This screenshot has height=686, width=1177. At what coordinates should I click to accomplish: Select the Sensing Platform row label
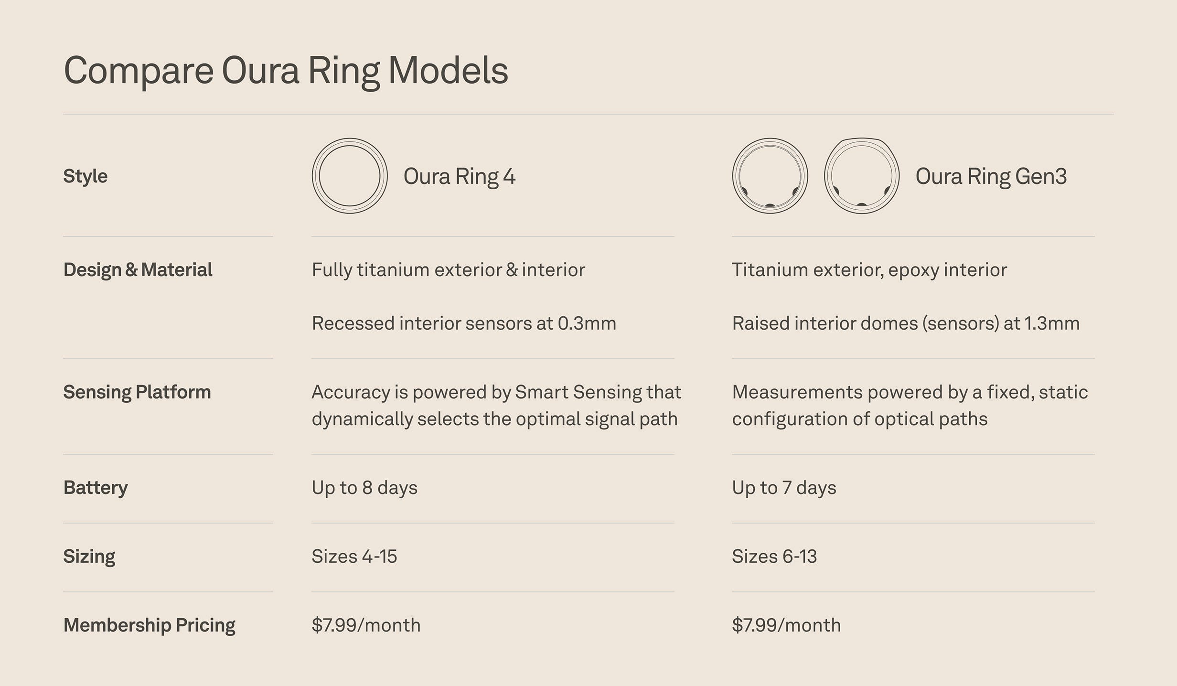(137, 392)
